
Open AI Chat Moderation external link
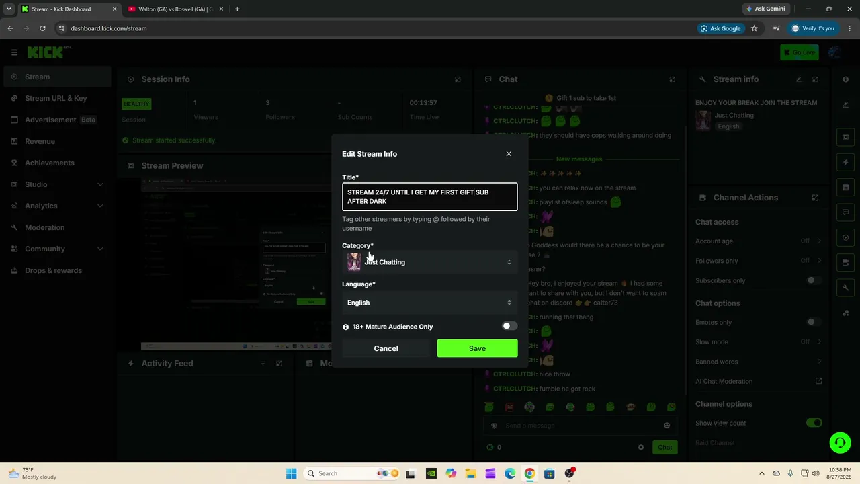818,381
